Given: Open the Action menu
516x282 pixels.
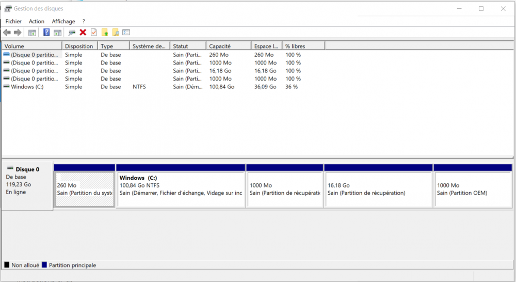Looking at the screenshot, I should [37, 21].
